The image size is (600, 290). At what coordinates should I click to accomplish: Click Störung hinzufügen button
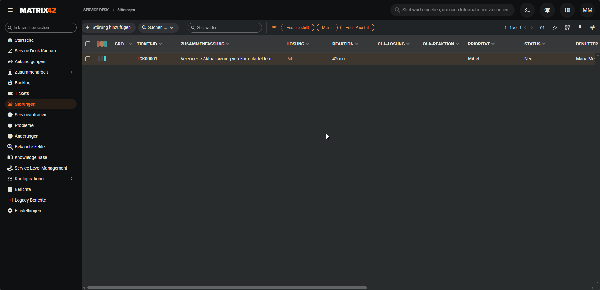click(109, 28)
